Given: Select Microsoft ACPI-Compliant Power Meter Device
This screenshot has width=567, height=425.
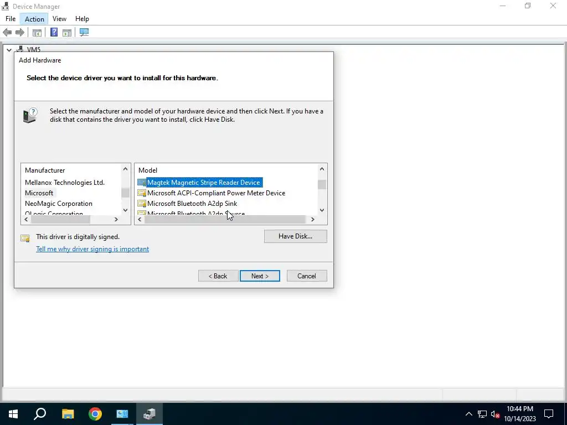Looking at the screenshot, I should [217, 193].
